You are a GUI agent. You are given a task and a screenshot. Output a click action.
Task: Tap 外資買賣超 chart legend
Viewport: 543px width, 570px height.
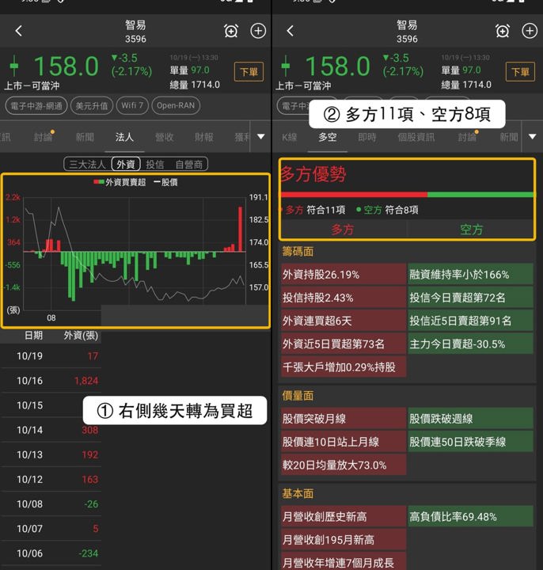[x=120, y=182]
